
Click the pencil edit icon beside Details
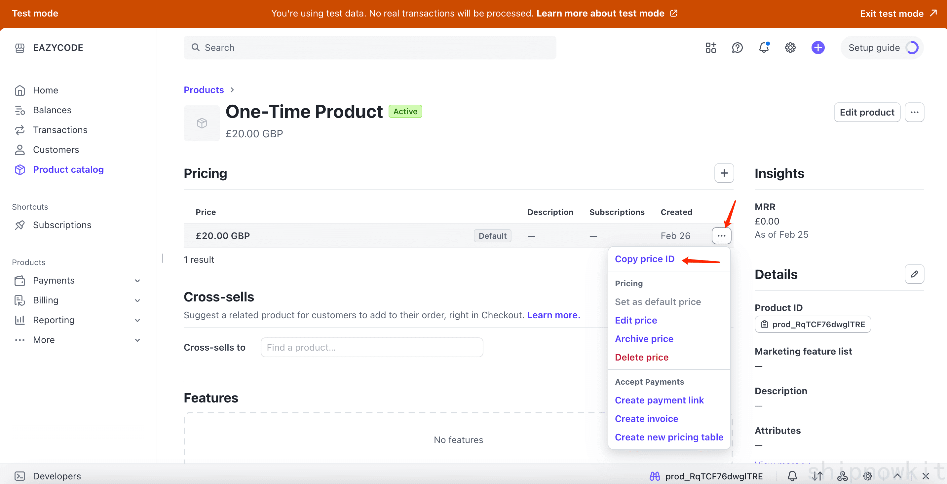pyautogui.click(x=914, y=274)
